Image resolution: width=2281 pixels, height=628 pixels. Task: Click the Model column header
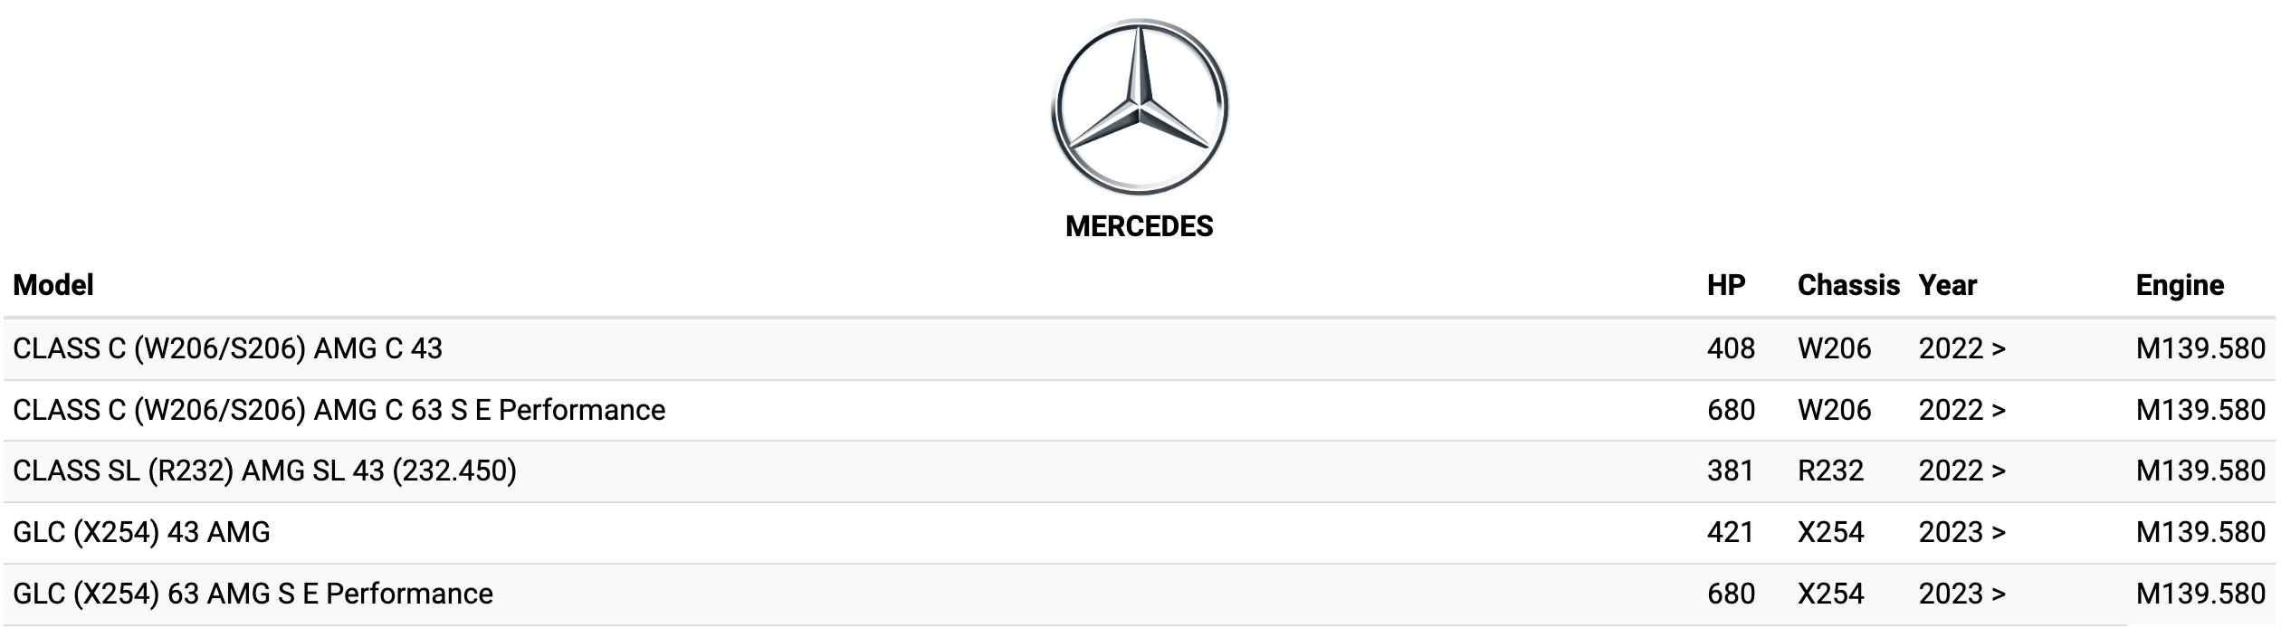(x=53, y=285)
